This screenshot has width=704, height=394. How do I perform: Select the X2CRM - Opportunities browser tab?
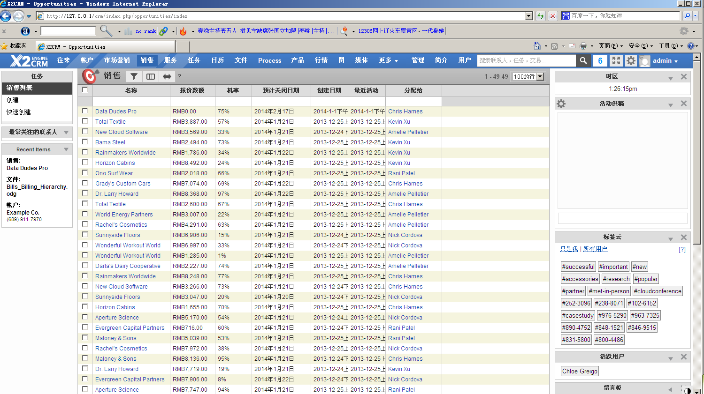point(106,47)
